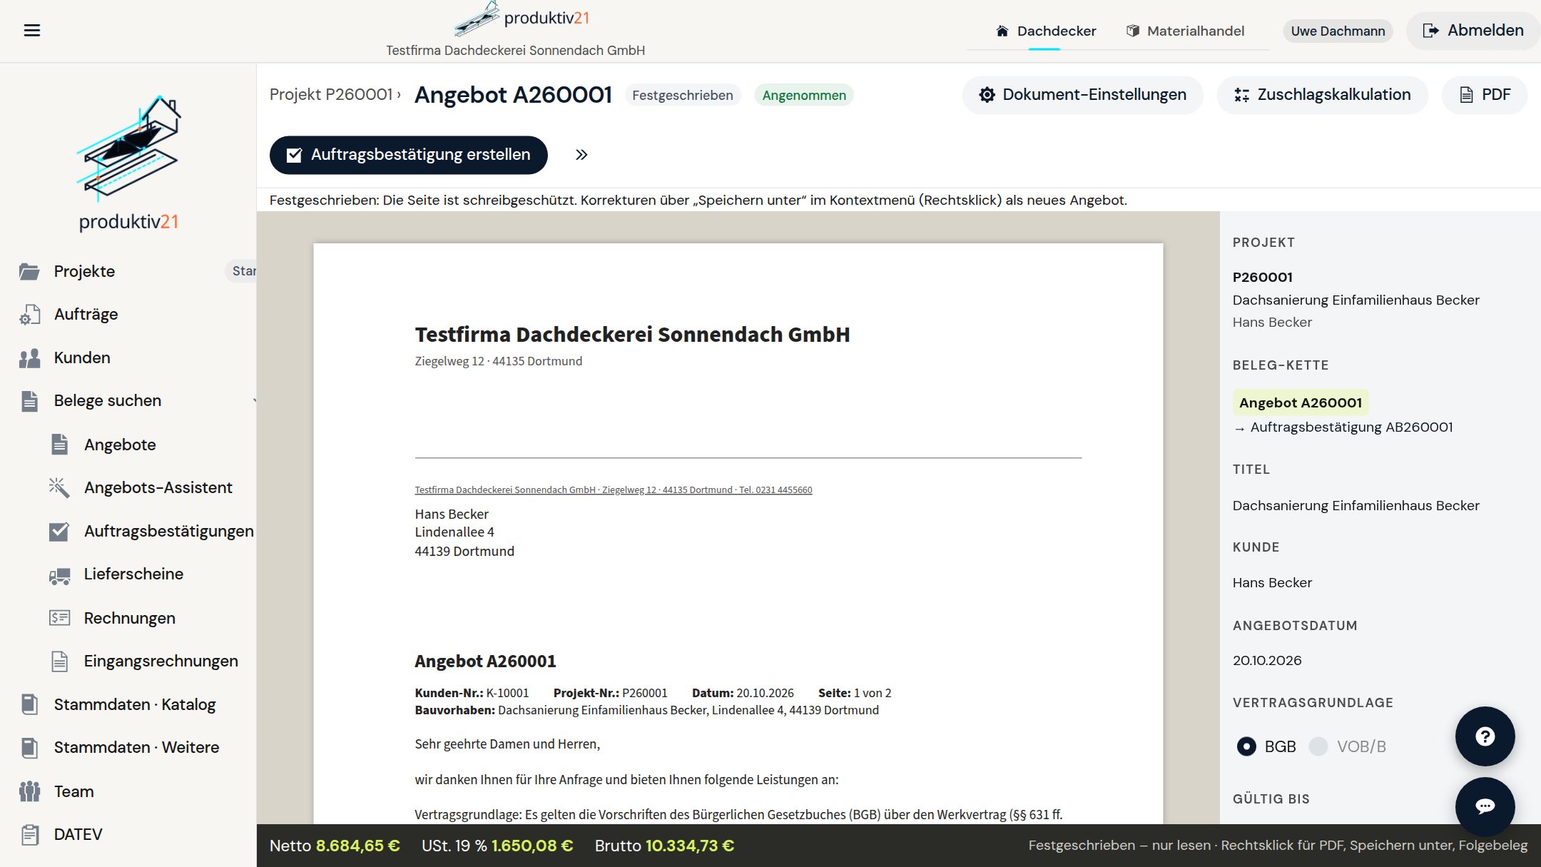Screen dimensions: 1541x867
Task: Open the hamburger menu icon
Action: pos(32,30)
